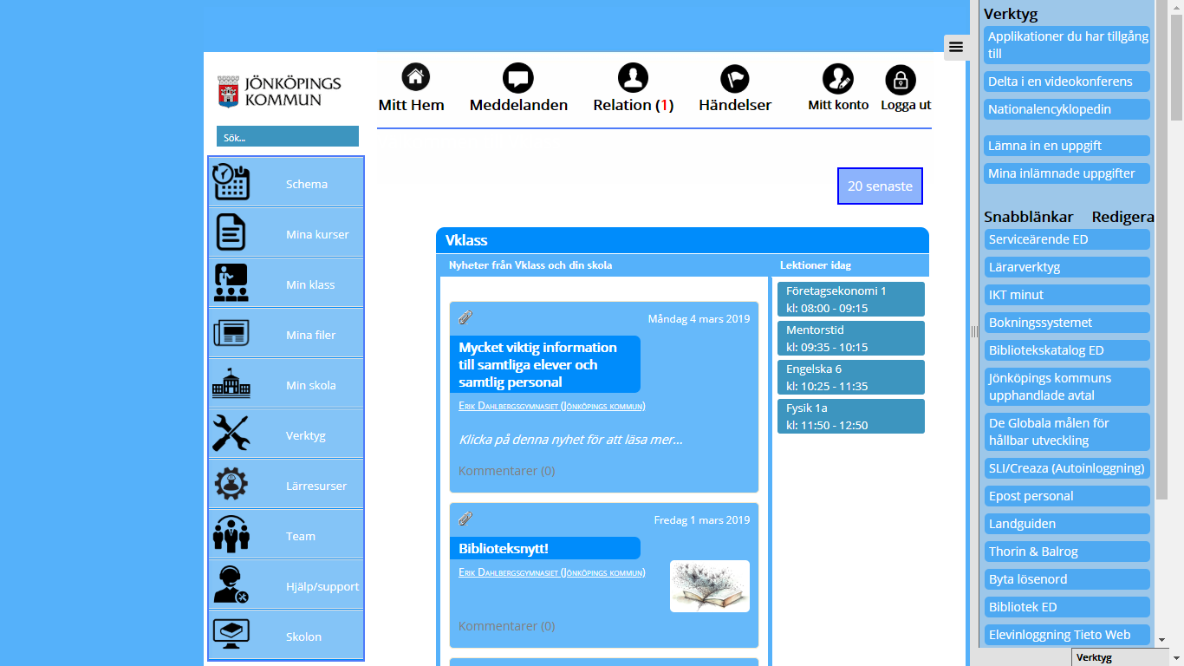Open the Serviceärende ED quick link

(1067, 239)
